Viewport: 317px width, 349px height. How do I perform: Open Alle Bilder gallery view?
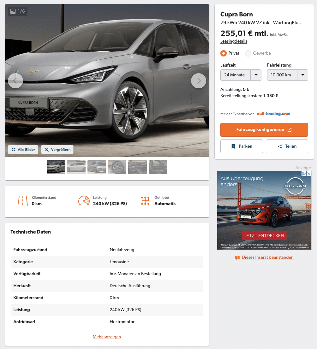(x=23, y=150)
